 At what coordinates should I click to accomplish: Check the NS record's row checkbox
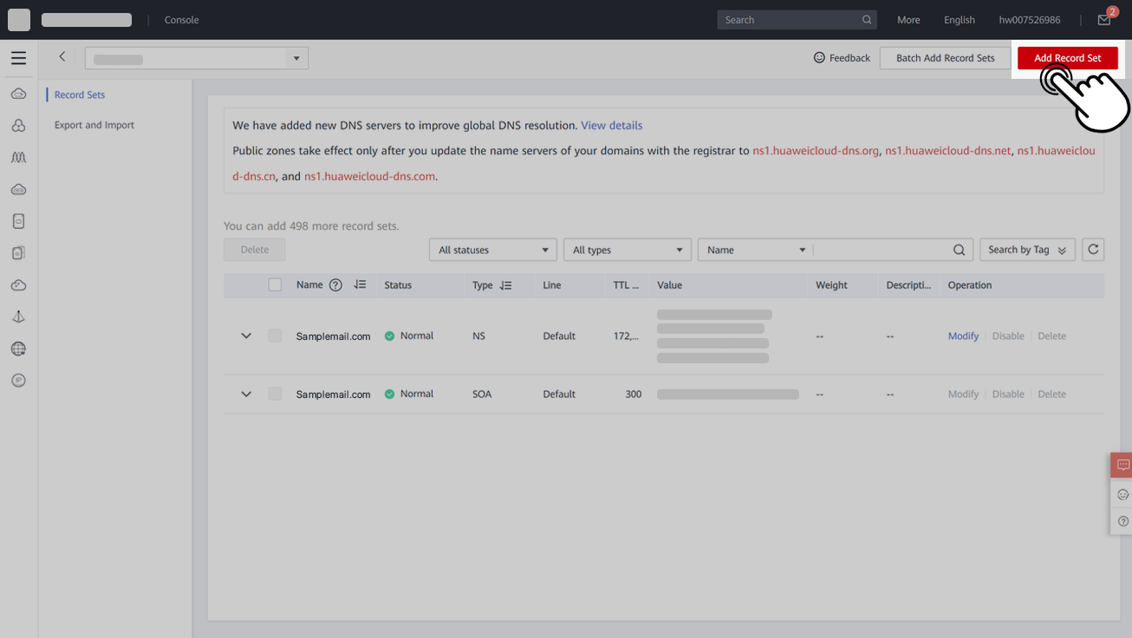point(275,335)
